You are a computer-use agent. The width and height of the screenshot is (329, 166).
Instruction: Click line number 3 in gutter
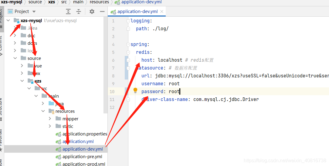(113, 37)
